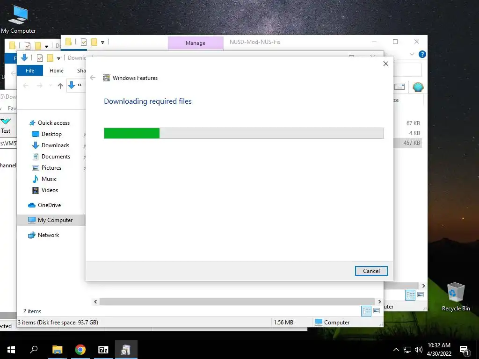479x359 pixels.
Task: Click the Downloads horizontal scrollbar track
Action: click(237, 302)
